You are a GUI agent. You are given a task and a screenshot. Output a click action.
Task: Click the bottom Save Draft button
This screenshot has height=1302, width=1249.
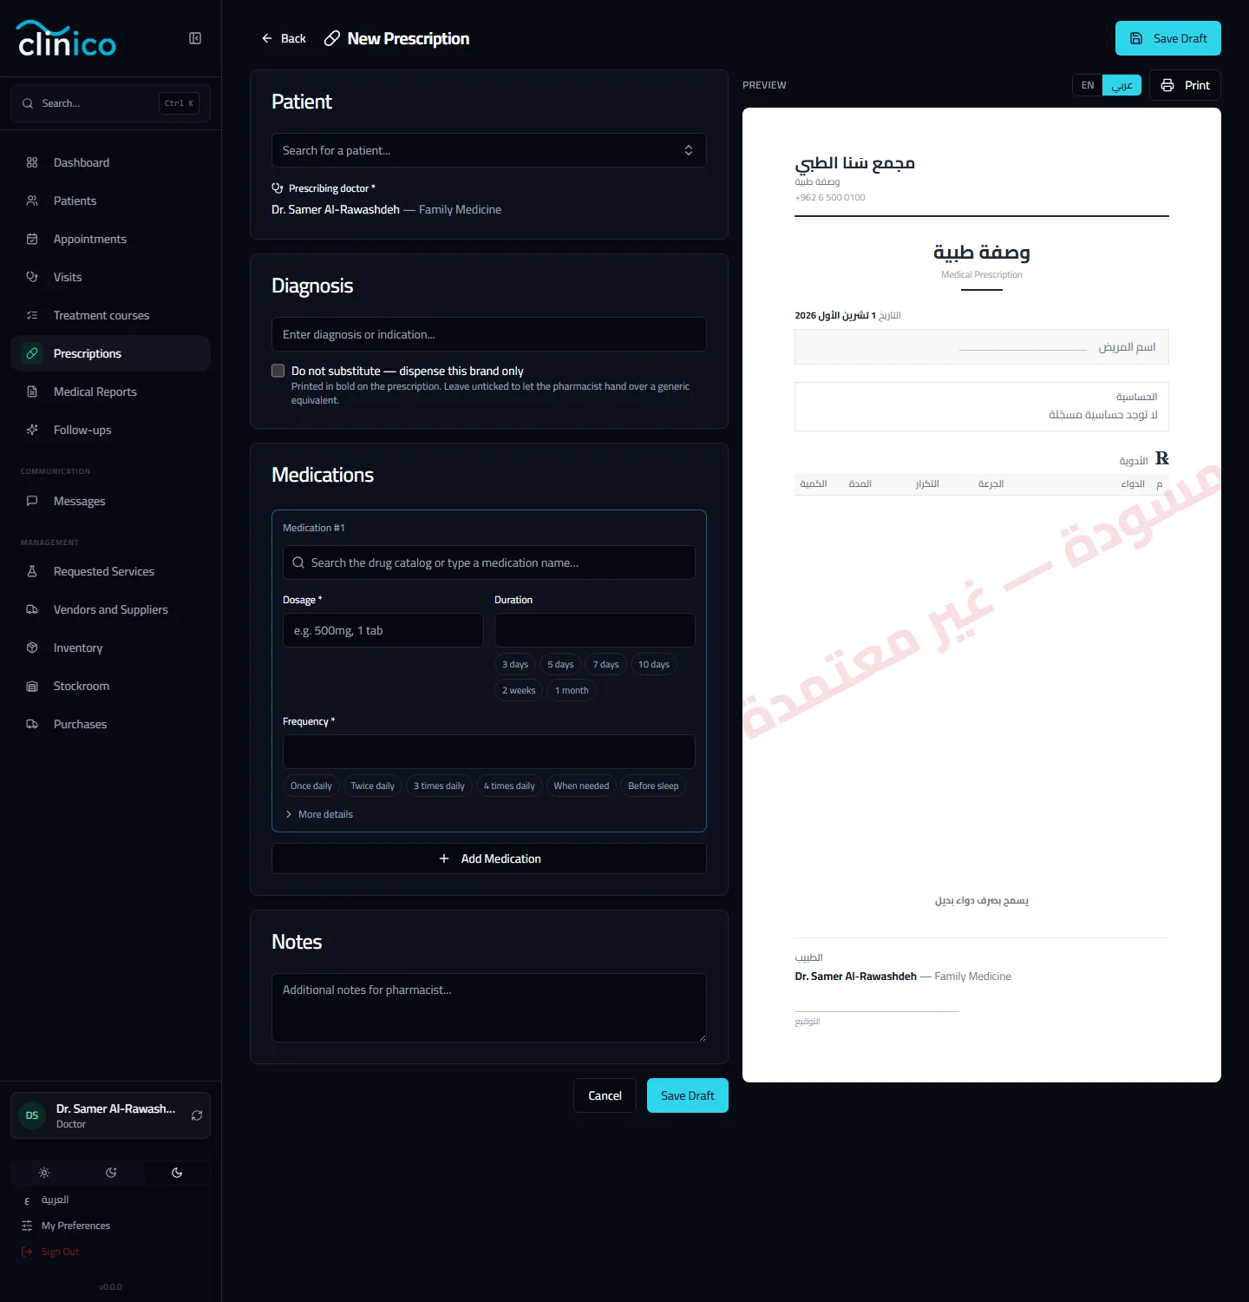688,1095
